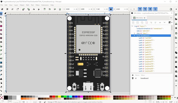Select the color Dropper tool
This screenshot has height=103, width=178.
click(x=1, y=71)
